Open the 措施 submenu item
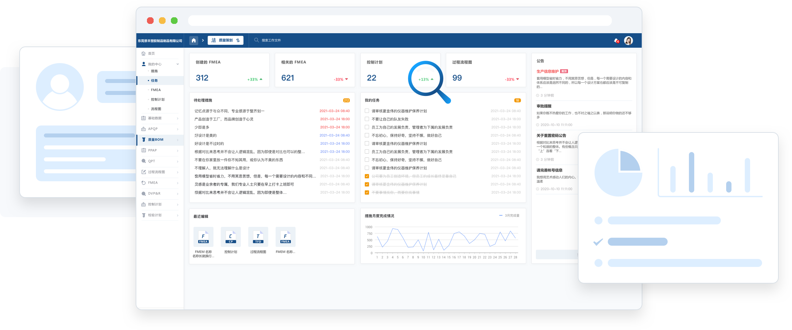The width and height of the screenshot is (792, 330). click(154, 71)
